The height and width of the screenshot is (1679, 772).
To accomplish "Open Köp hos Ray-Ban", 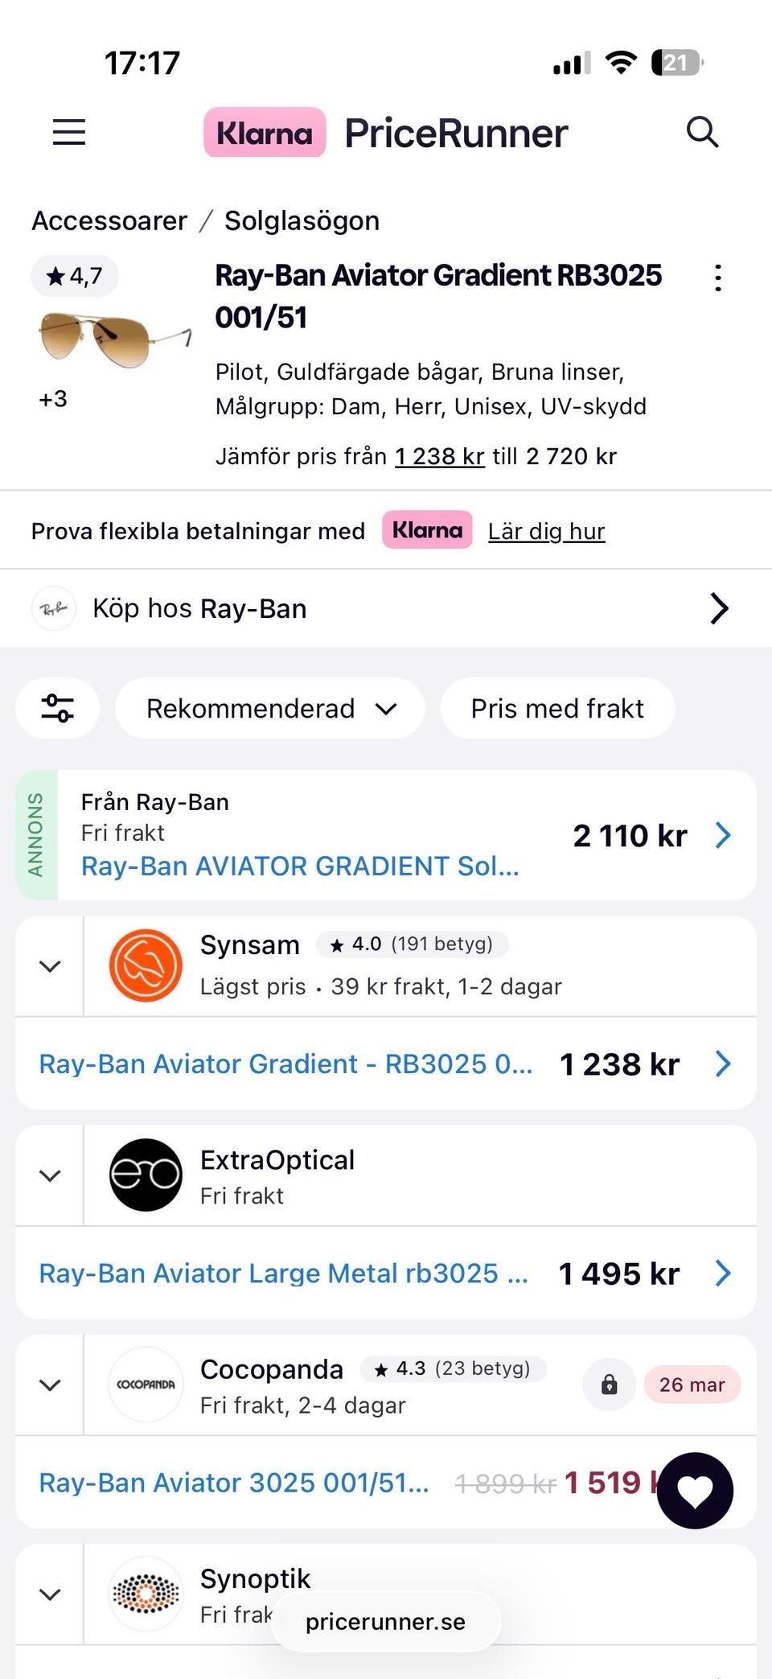I will coord(386,608).
